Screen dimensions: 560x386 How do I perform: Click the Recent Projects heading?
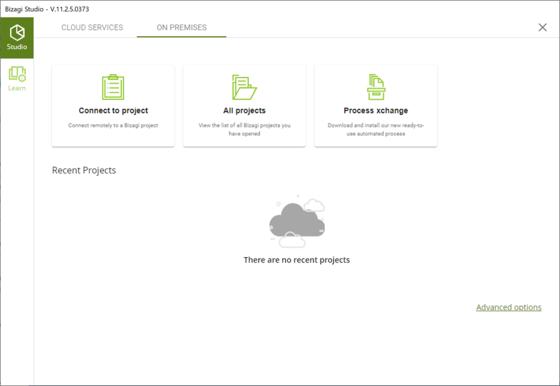tap(84, 170)
